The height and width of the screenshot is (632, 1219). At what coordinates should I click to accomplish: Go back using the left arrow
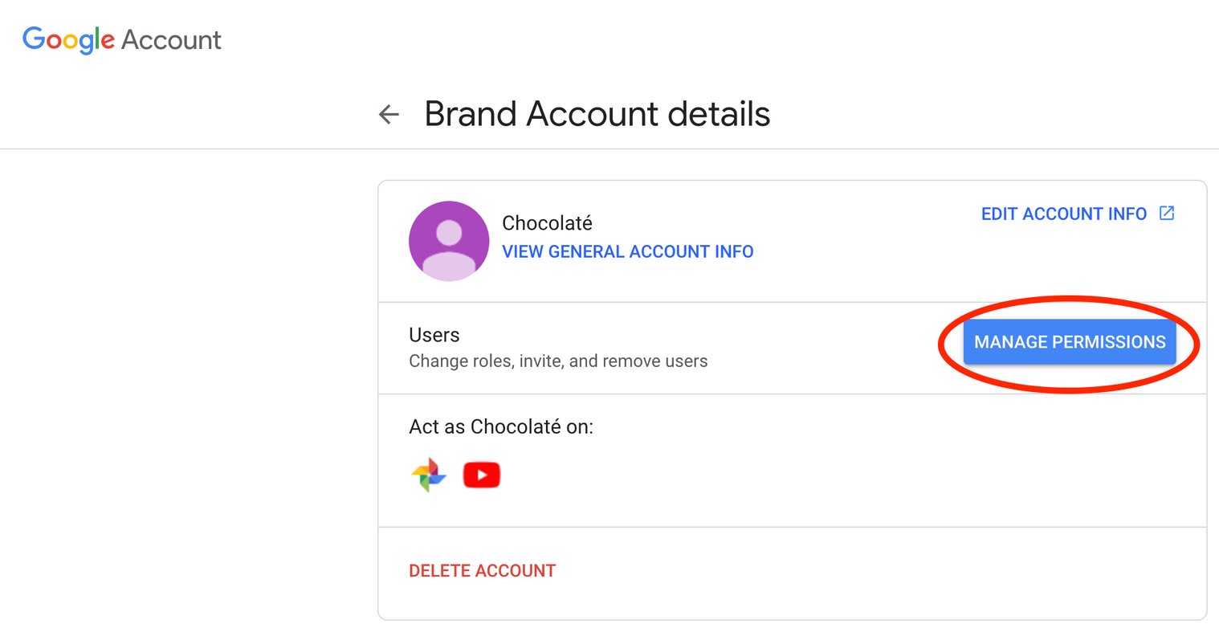point(389,115)
